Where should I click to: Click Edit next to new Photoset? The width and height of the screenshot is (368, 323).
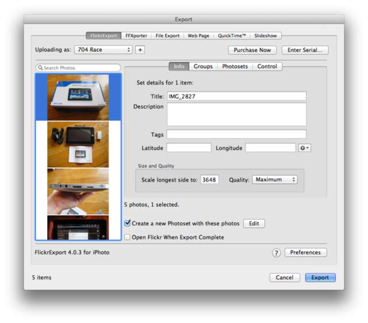(x=254, y=224)
